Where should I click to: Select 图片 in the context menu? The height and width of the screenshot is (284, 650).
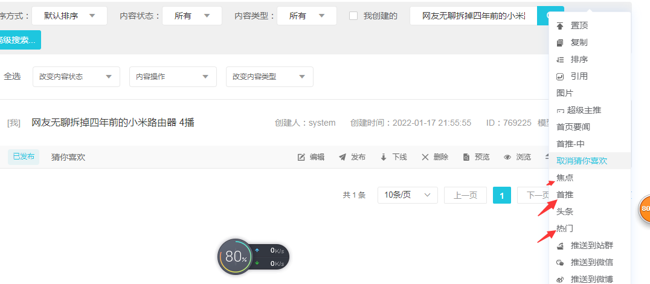565,93
